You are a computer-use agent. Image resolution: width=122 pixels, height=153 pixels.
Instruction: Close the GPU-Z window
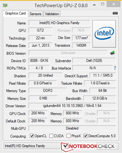point(113,4)
